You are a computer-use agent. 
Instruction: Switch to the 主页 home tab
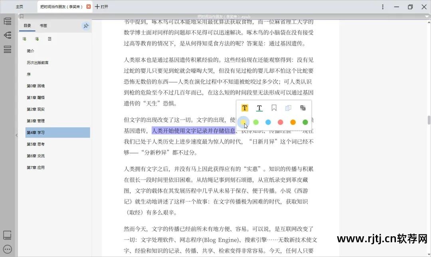pyautogui.click(x=20, y=6)
